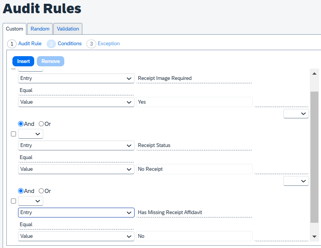Image resolution: width=321 pixels, height=248 pixels.
Task: Open parenthesis dropdown above Missing Receipt Affidavit
Action: 30,201
